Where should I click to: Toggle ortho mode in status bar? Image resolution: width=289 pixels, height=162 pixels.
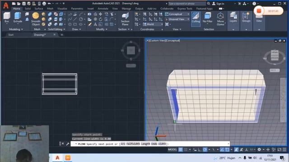(200, 150)
